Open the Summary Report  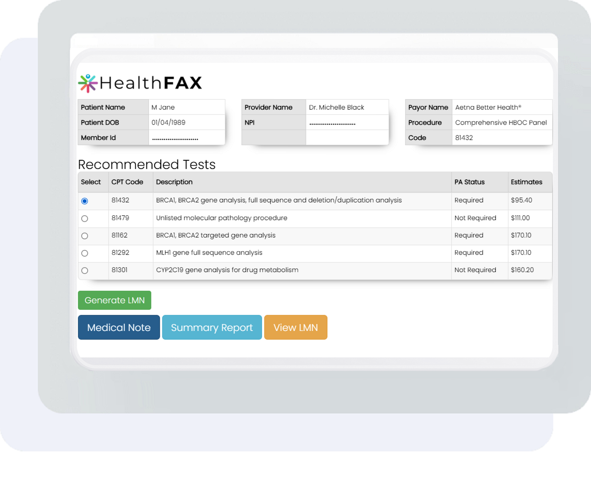pyautogui.click(x=212, y=327)
